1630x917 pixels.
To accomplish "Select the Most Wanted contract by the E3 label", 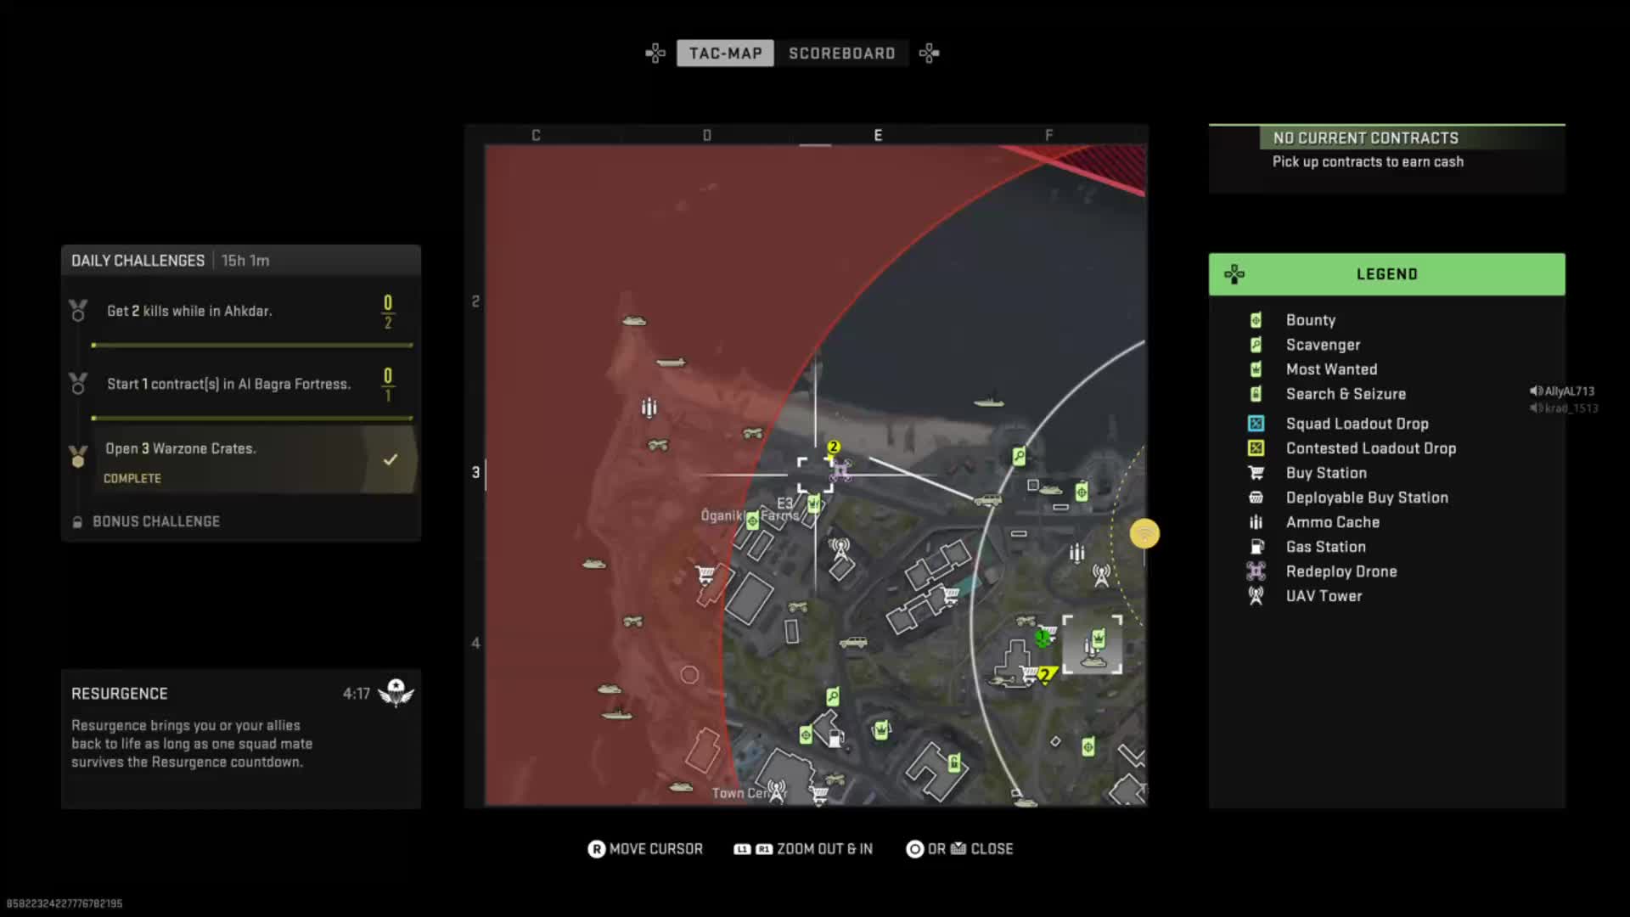I will tap(813, 504).
